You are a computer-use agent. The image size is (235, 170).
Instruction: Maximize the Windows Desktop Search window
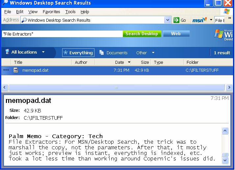click(x=218, y=3)
